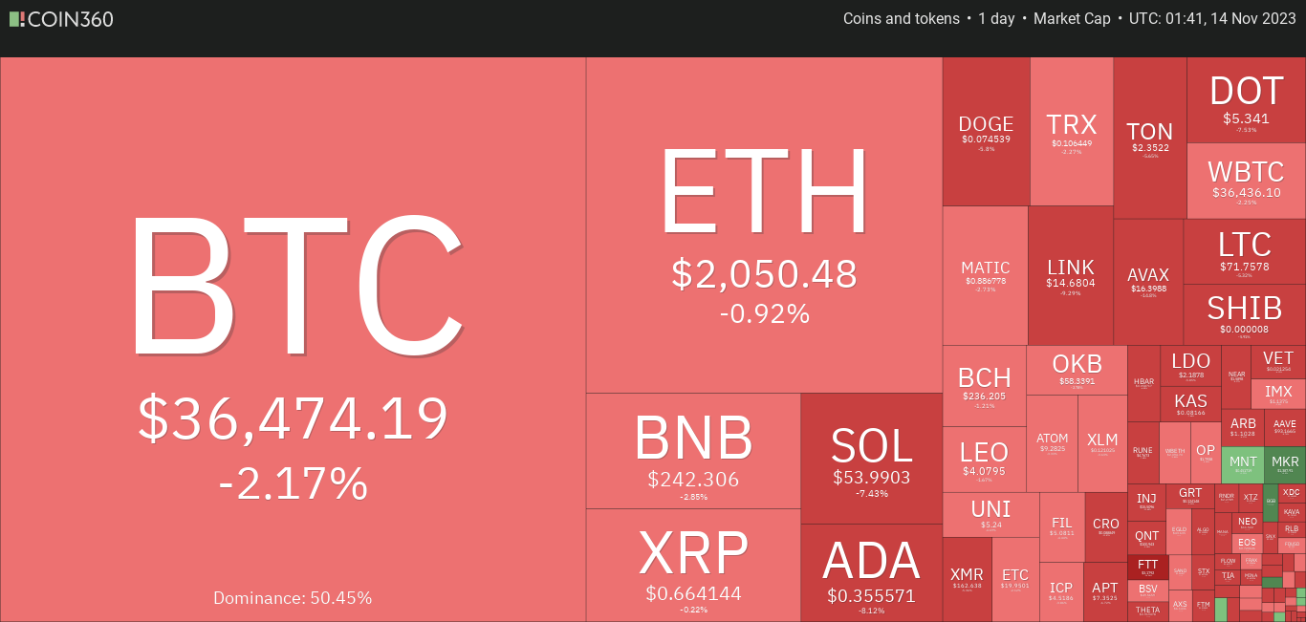
Task: Click the SOL tile
Action: tap(872, 459)
